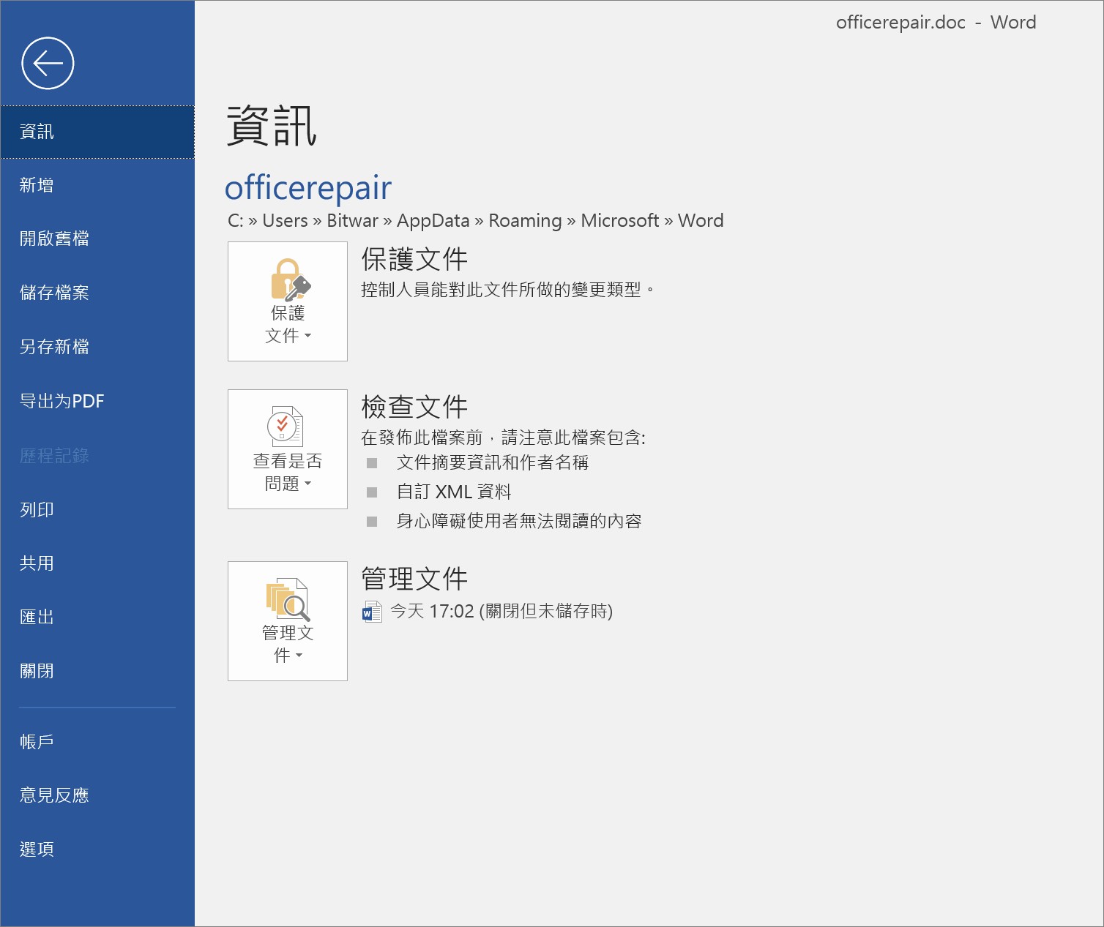Open 選項 in the sidebar

97,849
